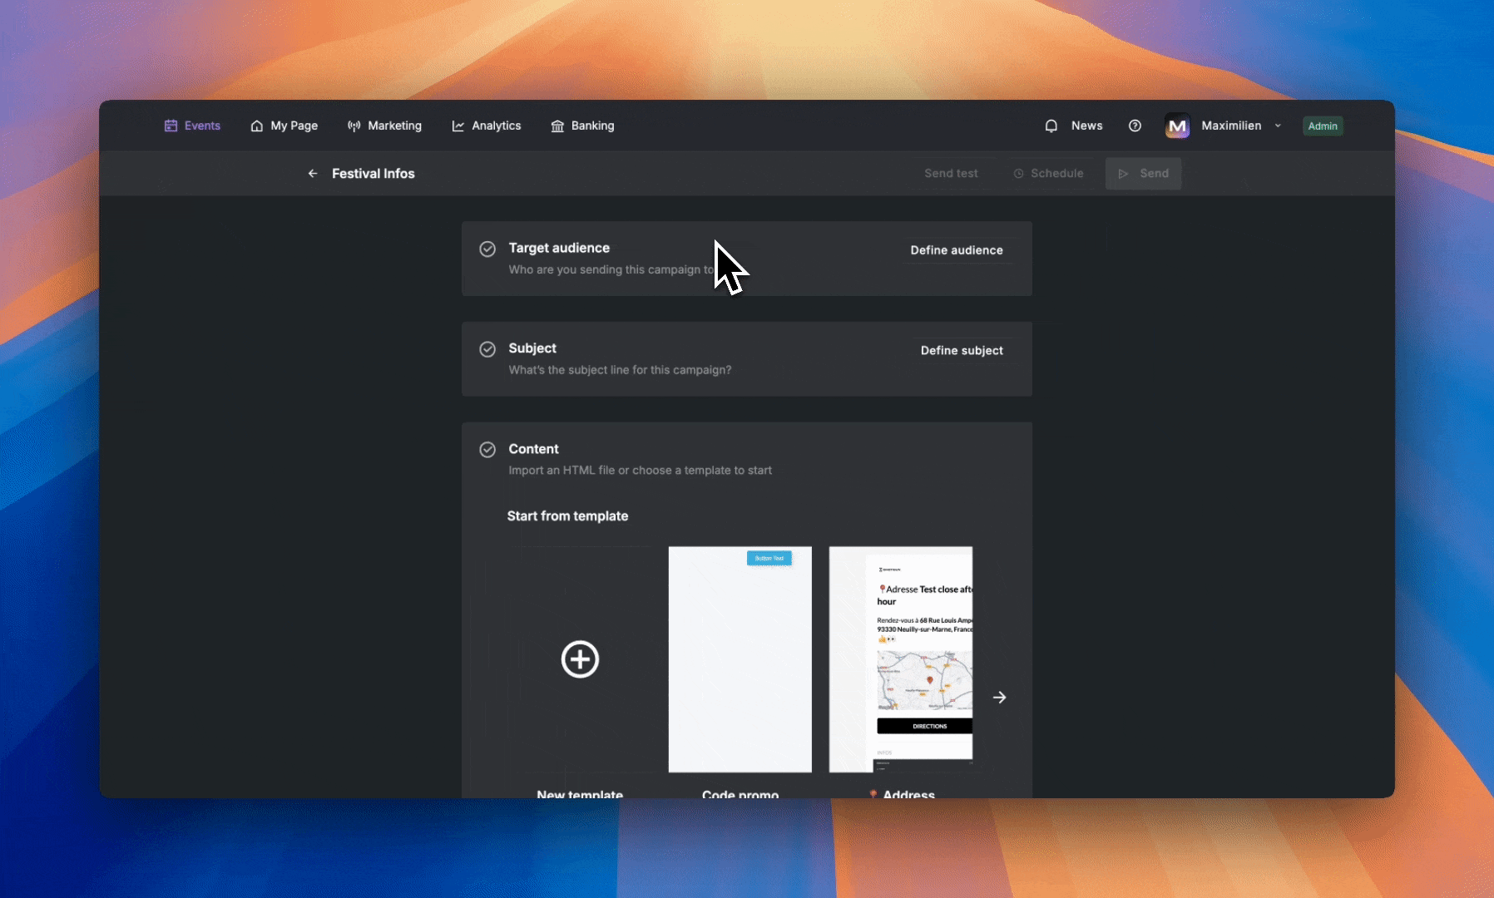Create new template with plus icon

(x=580, y=659)
